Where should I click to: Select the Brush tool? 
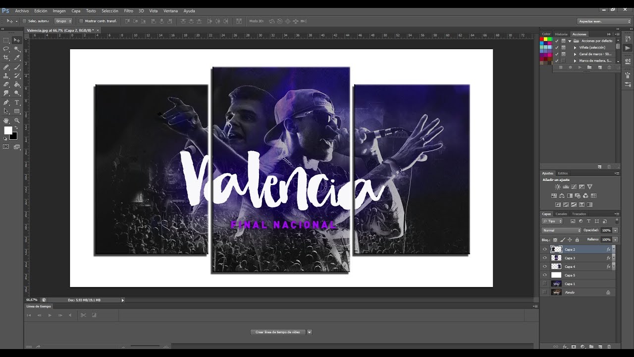pyautogui.click(x=17, y=67)
